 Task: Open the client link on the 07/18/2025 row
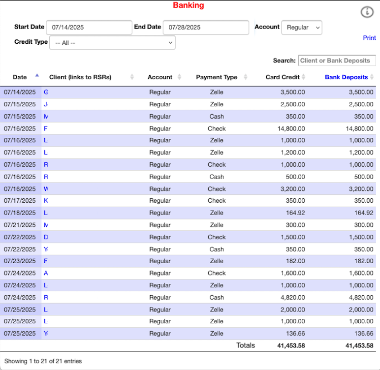click(x=46, y=213)
